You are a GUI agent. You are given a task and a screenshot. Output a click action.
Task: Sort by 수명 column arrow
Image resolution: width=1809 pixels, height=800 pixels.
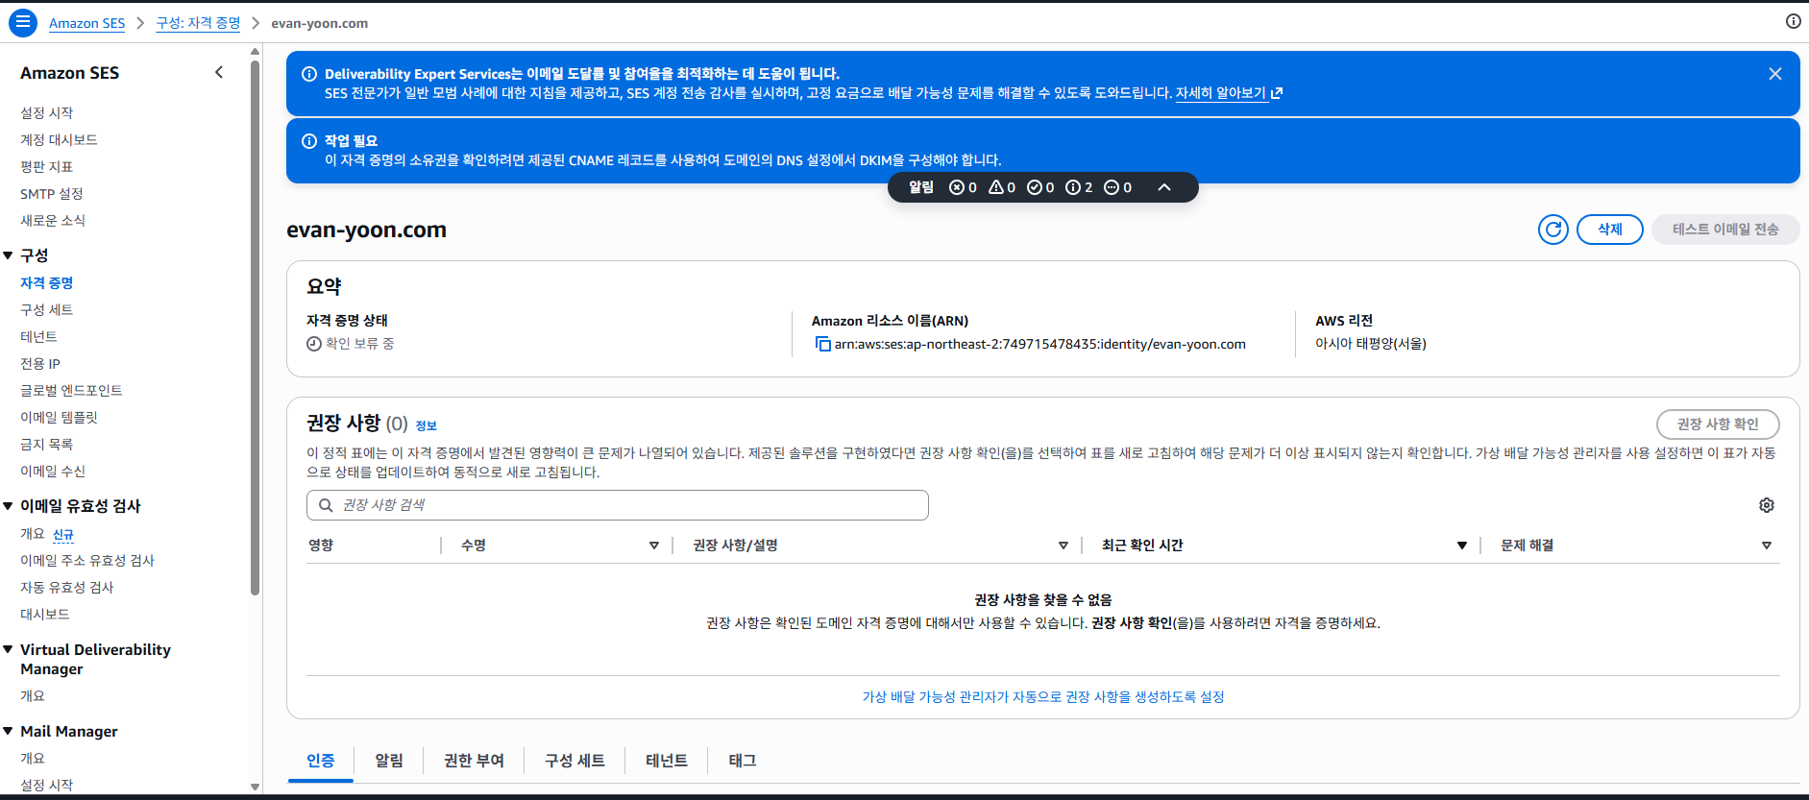(x=654, y=545)
